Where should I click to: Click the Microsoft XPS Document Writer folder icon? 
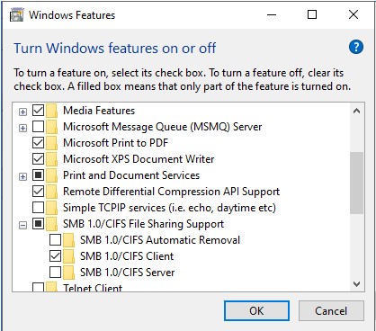[51, 159]
